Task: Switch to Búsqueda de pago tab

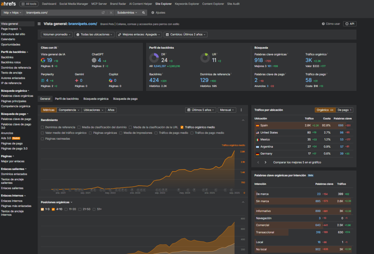Action: point(125,99)
